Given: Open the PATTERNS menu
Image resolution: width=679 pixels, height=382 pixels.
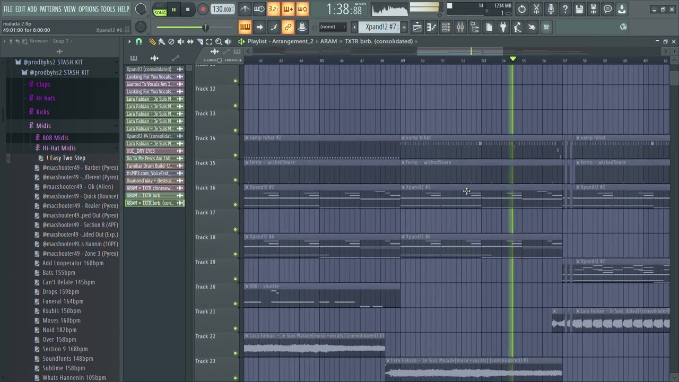Looking at the screenshot, I should coord(50,9).
